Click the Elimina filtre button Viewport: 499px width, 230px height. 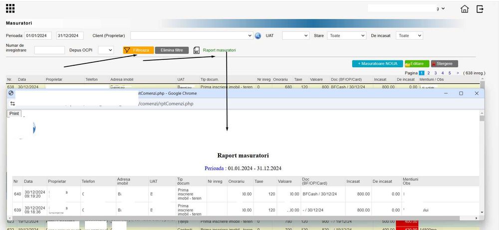click(x=172, y=50)
